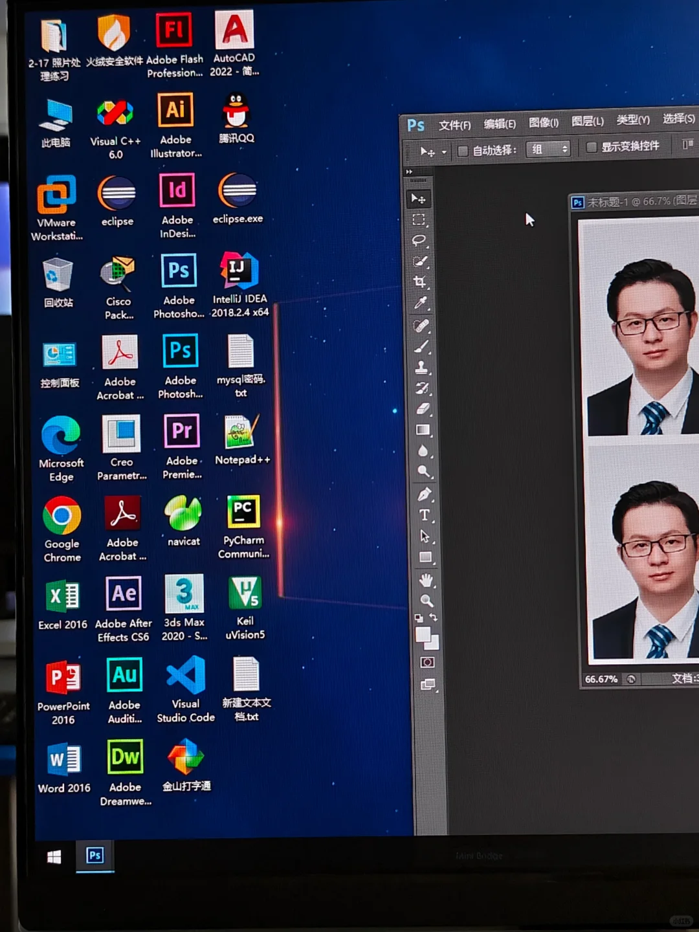Select the Adobe Illustrator desktop icon

coord(175,126)
